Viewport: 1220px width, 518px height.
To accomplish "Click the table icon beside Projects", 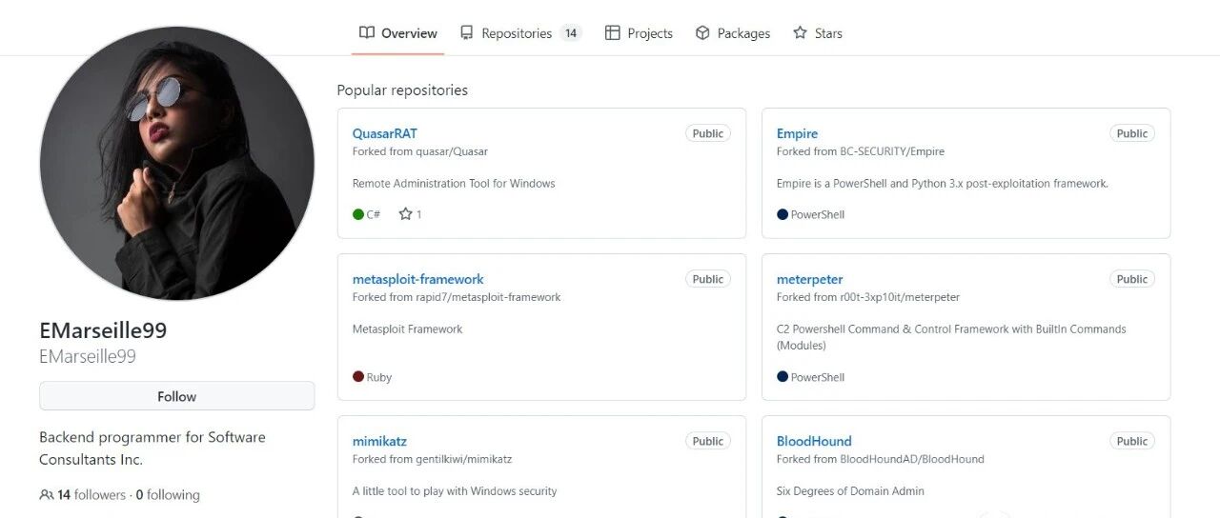I will [x=613, y=33].
